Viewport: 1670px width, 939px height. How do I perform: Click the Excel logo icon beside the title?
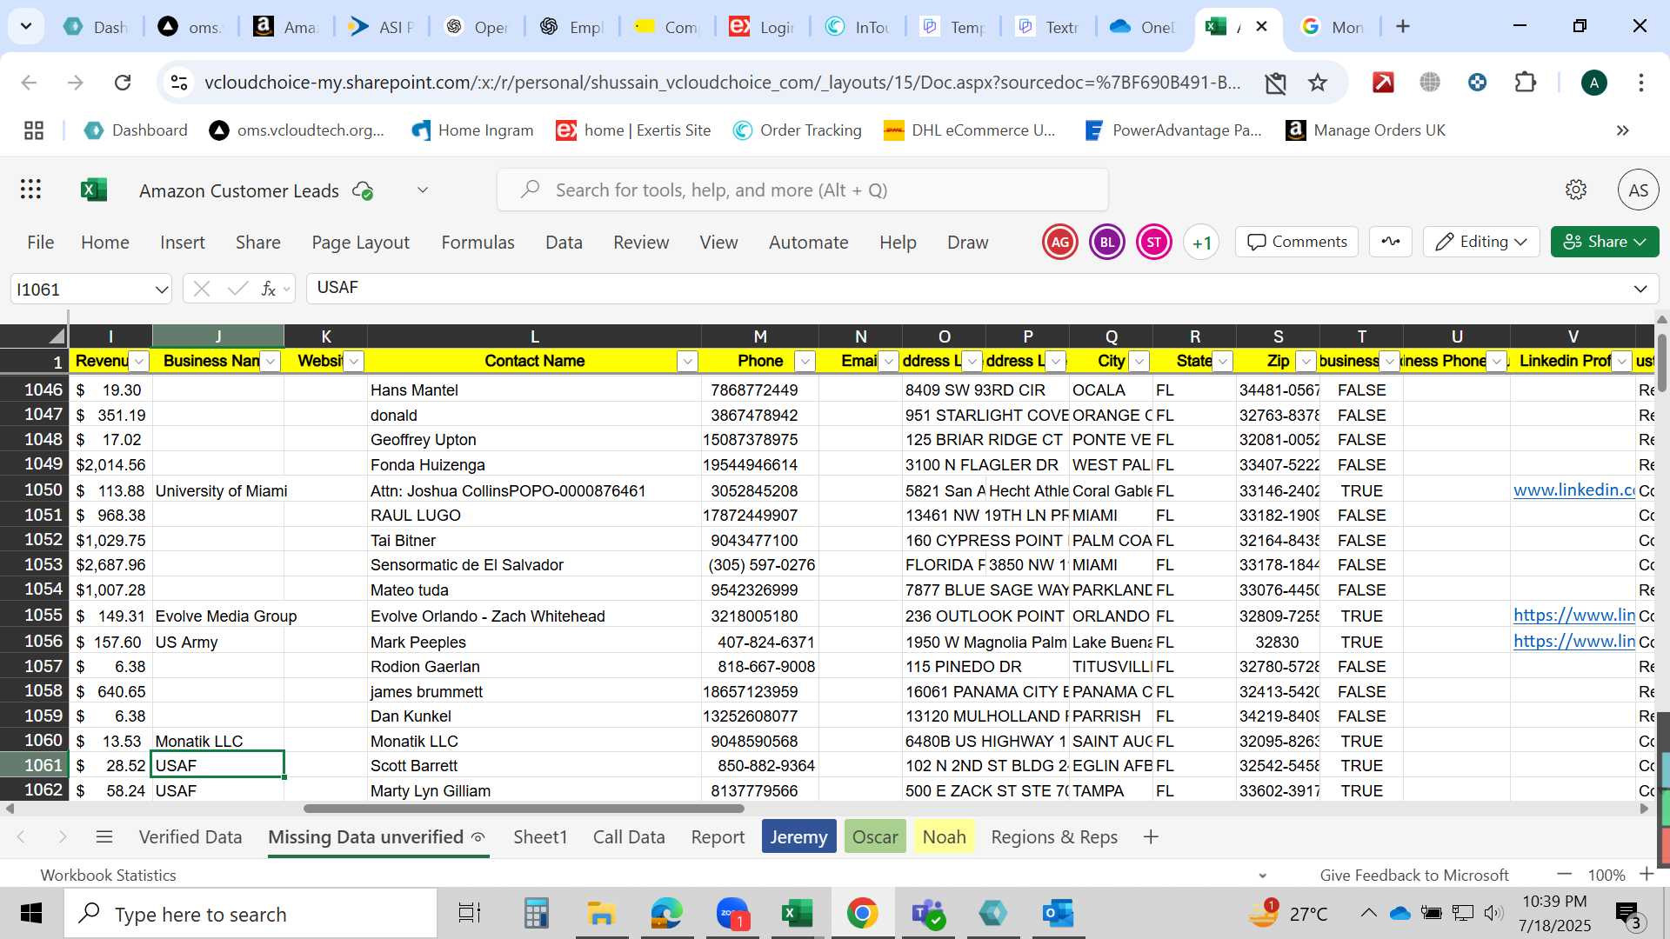(94, 190)
